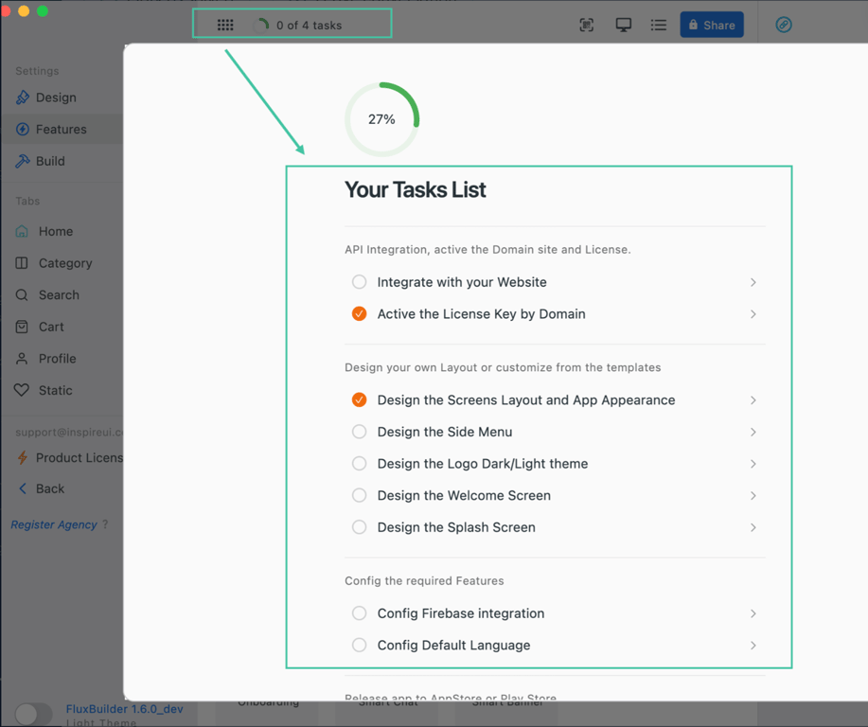Select the Build item in sidebar
Viewport: 868px width, 727px height.
click(49, 161)
